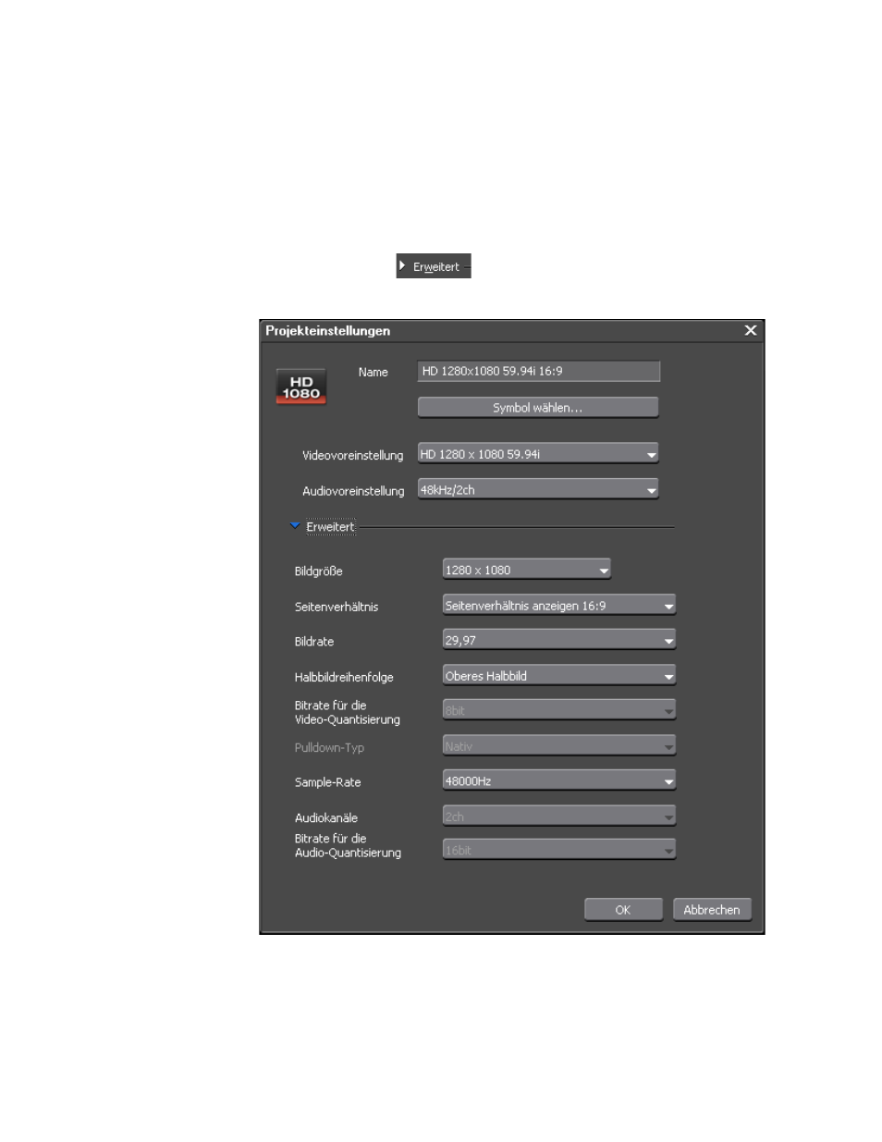Click the Abbrechen button
Image resolution: width=882 pixels, height=1142 pixels.
[x=712, y=910]
